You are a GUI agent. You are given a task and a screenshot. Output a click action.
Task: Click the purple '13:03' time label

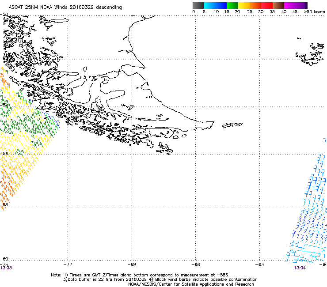click(x=6, y=268)
